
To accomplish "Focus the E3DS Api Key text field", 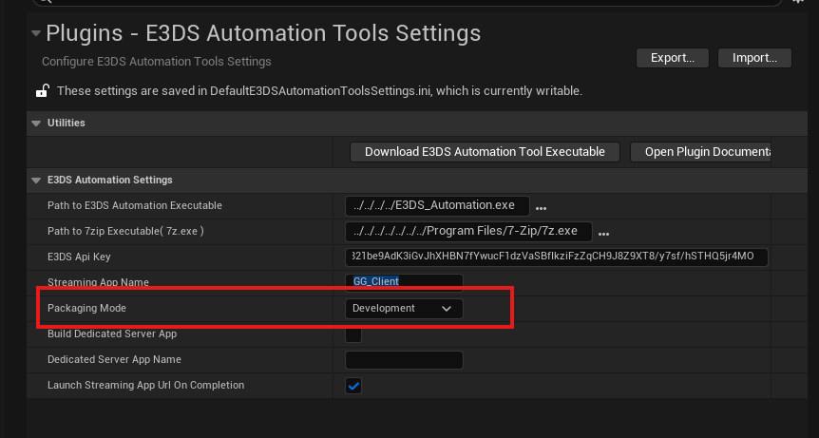I will [x=556, y=257].
